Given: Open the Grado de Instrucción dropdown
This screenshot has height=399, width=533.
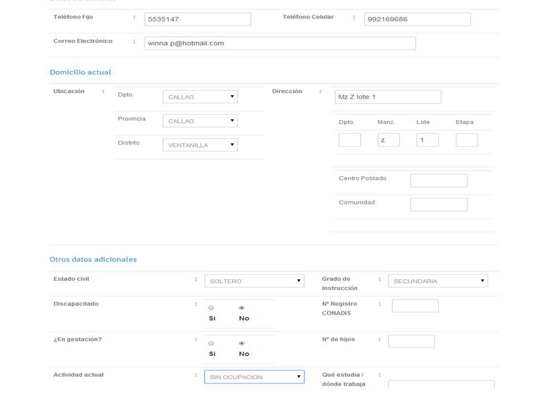Looking at the screenshot, I should click(x=438, y=281).
